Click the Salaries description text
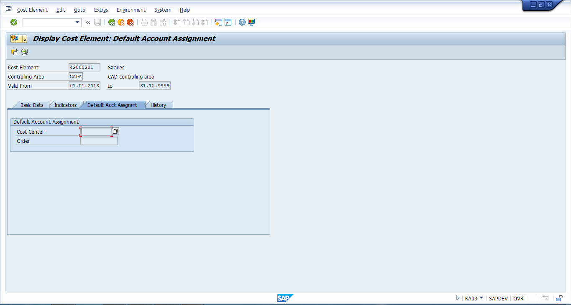The width and height of the screenshot is (571, 305). click(116, 67)
